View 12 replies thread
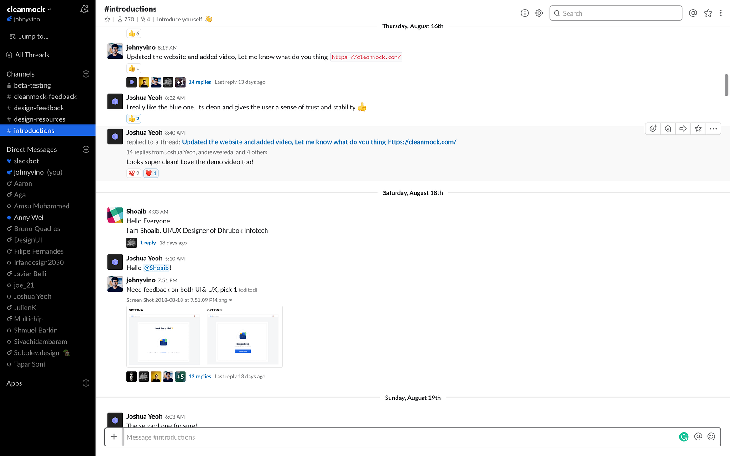This screenshot has width=730, height=456. (x=200, y=377)
